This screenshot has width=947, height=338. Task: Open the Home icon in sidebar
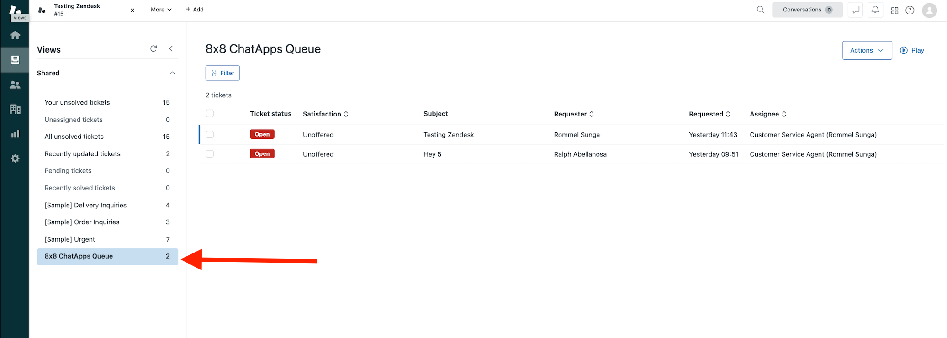[x=15, y=35]
